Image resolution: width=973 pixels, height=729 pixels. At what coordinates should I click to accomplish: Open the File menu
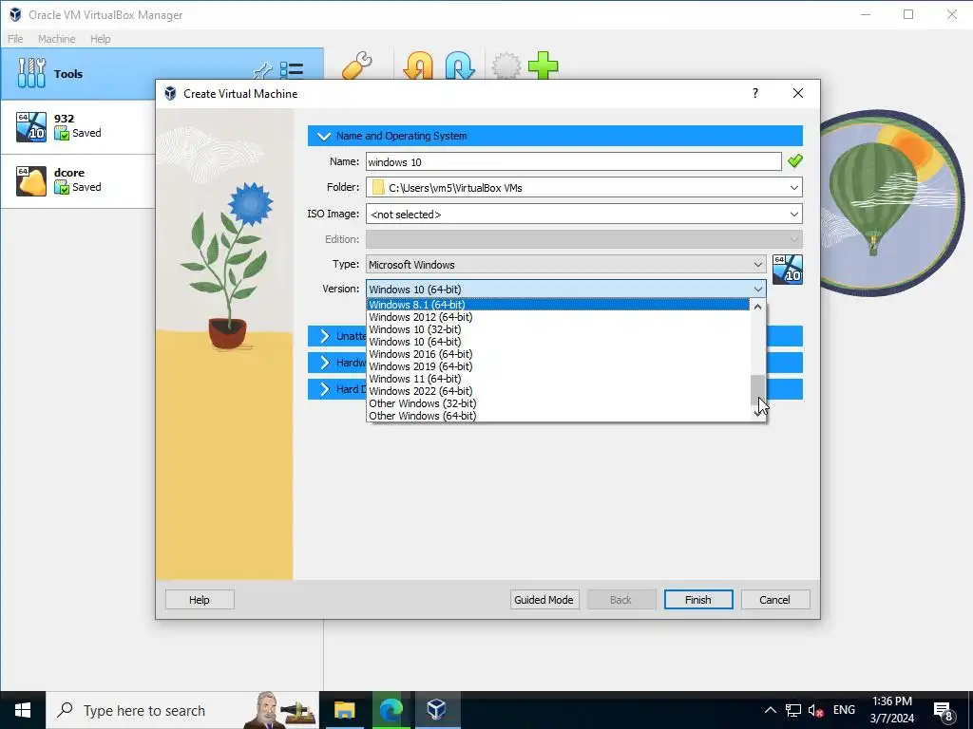pyautogui.click(x=15, y=38)
